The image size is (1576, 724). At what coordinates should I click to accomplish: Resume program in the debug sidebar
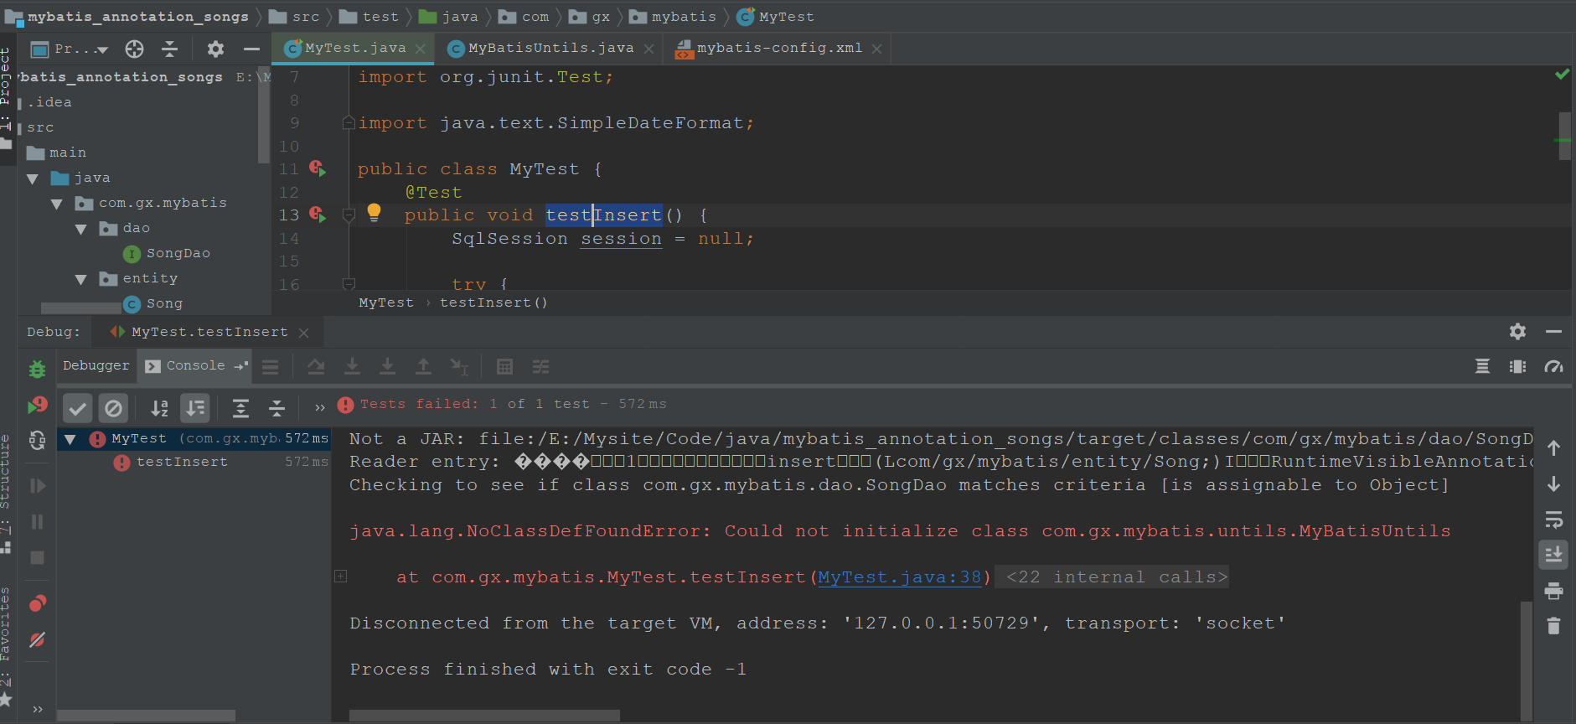[37, 486]
